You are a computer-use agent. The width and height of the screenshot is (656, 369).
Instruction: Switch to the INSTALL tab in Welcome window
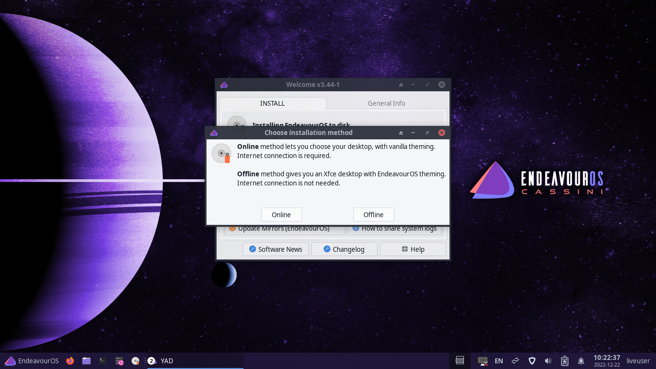pyautogui.click(x=273, y=103)
